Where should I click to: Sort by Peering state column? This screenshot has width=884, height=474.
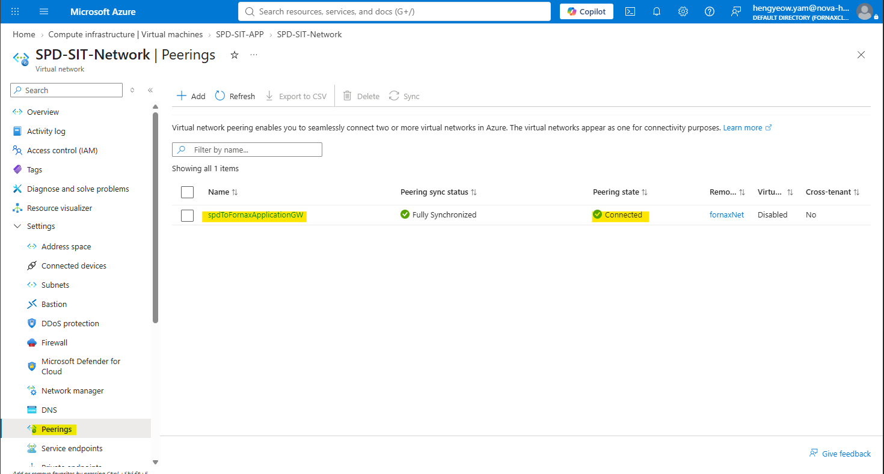point(621,192)
